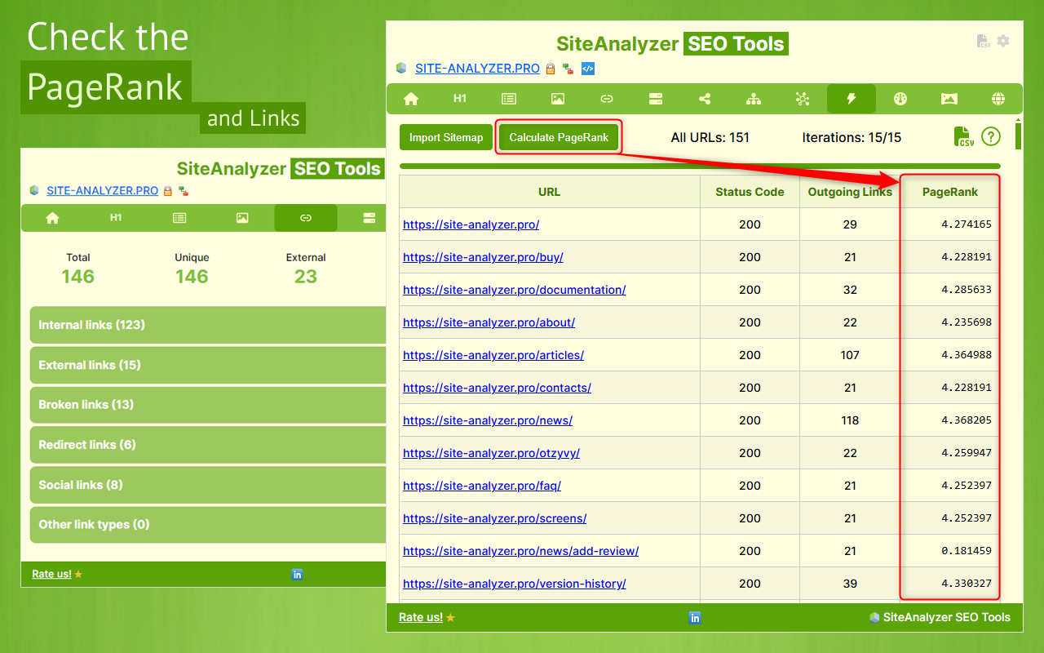The height and width of the screenshot is (653, 1044).
Task: Open the globe tab icon
Action: 998,99
